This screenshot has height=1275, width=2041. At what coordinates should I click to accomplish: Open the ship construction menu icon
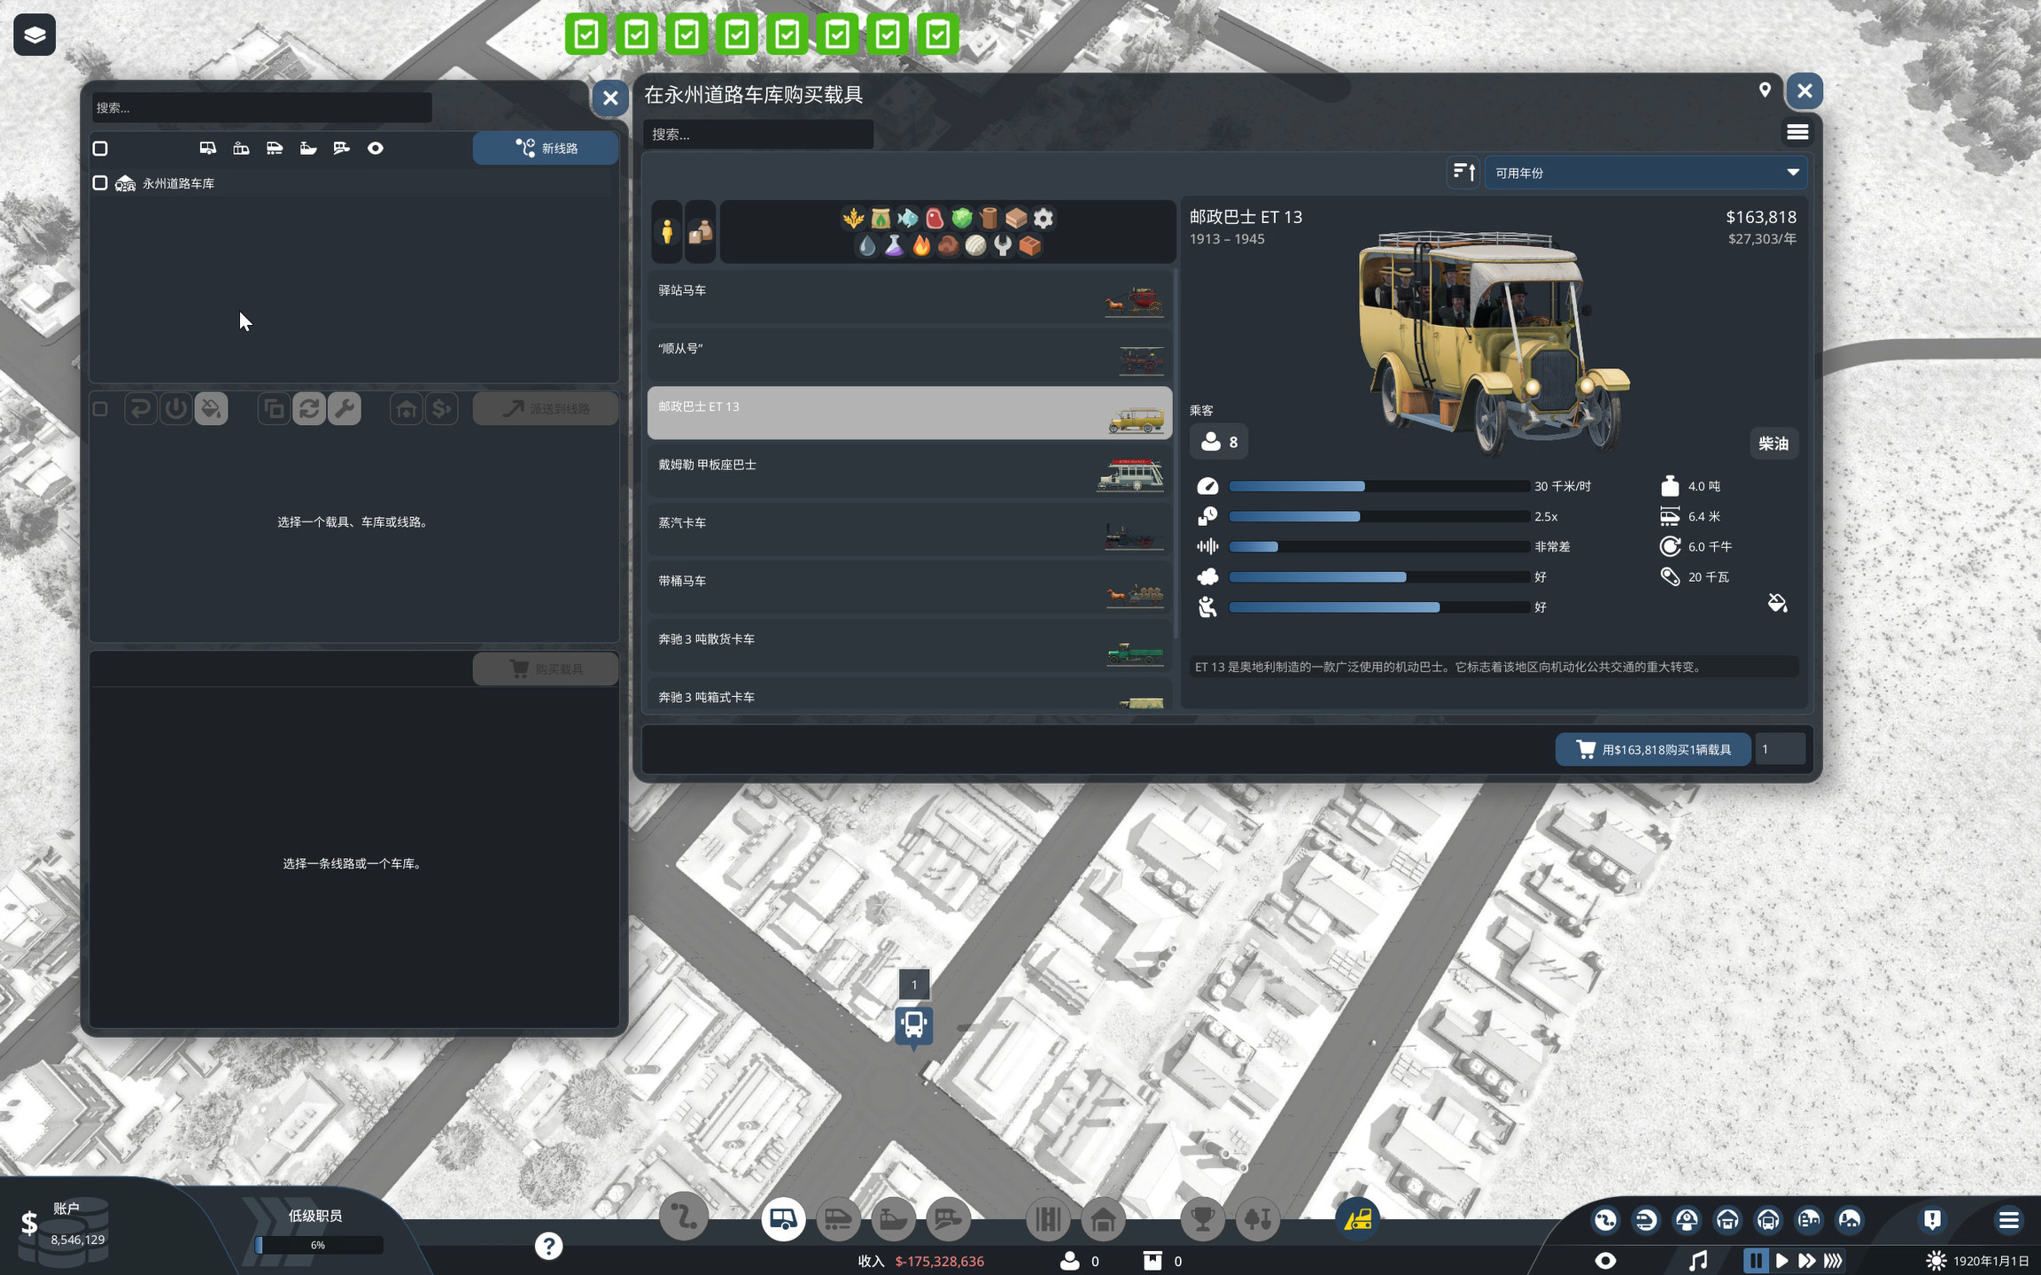click(x=893, y=1220)
